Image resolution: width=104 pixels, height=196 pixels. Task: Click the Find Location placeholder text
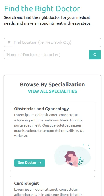(x=42, y=42)
